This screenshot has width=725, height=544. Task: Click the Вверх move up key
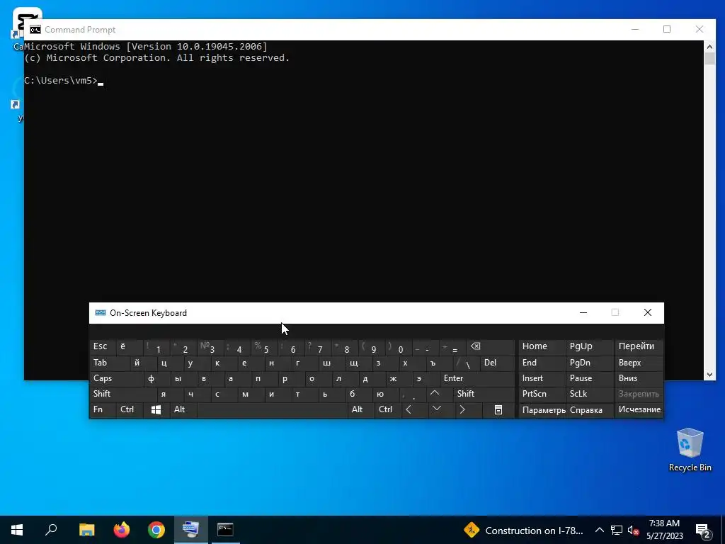(639, 363)
